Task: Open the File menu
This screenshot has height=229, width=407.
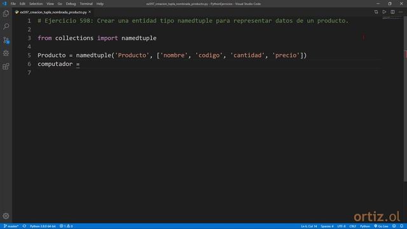Action: coord(13,4)
